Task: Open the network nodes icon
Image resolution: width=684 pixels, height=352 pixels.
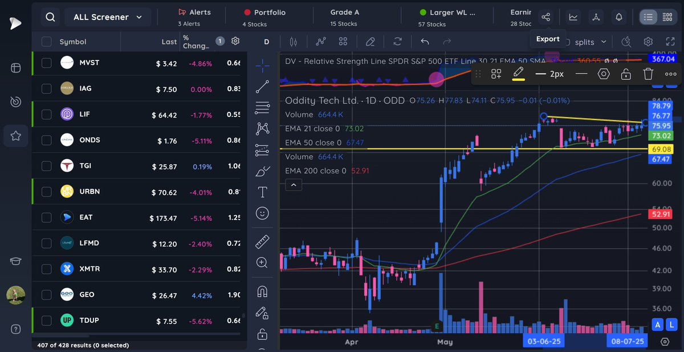Action: click(x=596, y=17)
